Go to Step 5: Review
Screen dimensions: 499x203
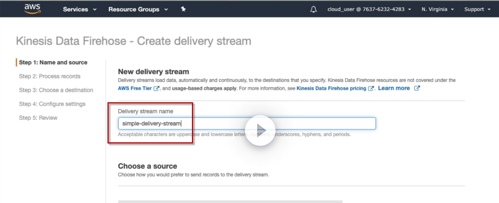click(x=38, y=118)
